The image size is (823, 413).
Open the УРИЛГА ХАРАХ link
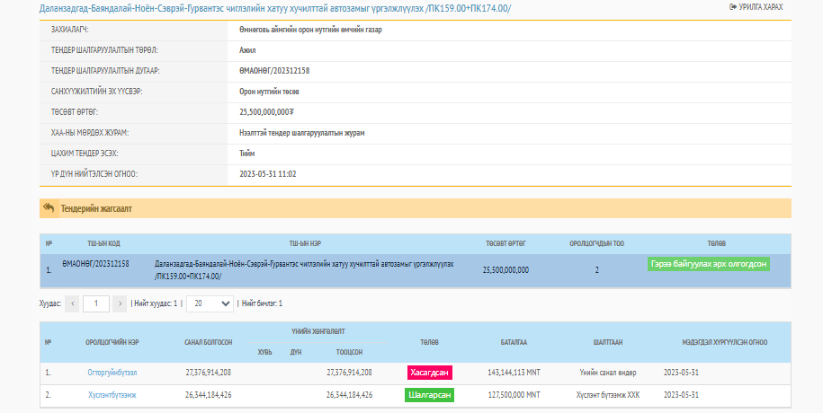tap(760, 7)
